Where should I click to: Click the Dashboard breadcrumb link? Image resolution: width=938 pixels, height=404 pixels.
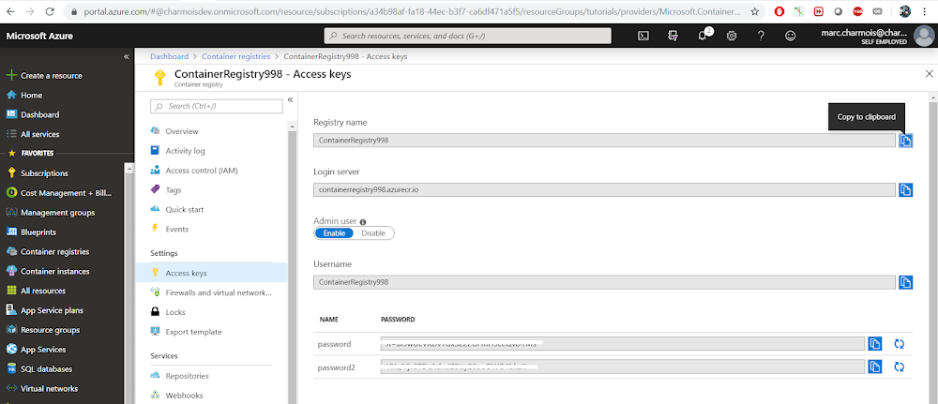click(169, 56)
